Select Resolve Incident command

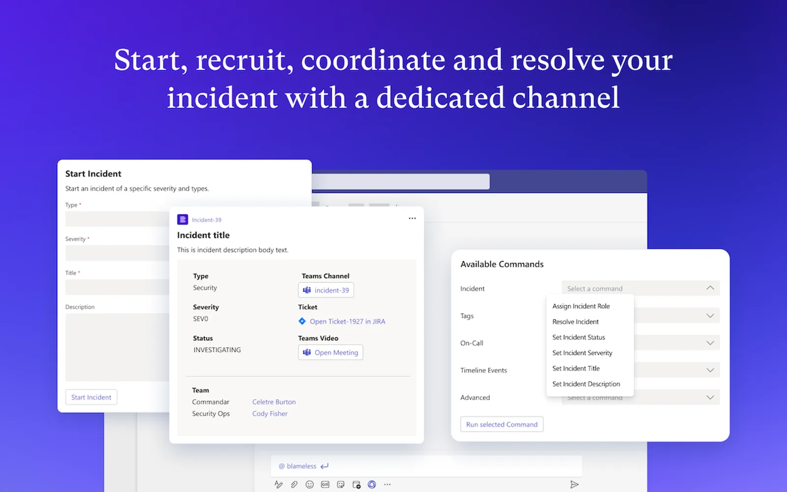tap(575, 322)
